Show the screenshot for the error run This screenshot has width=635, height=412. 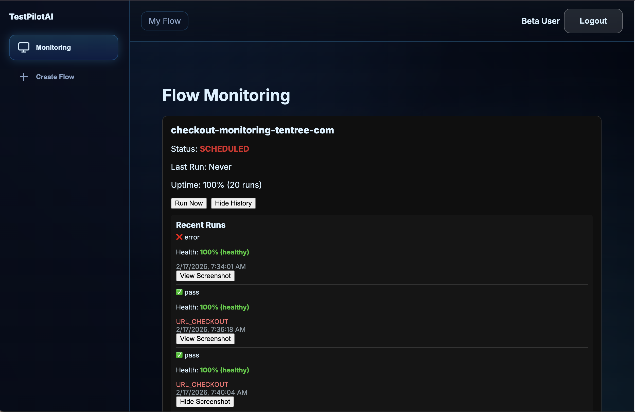pos(205,276)
